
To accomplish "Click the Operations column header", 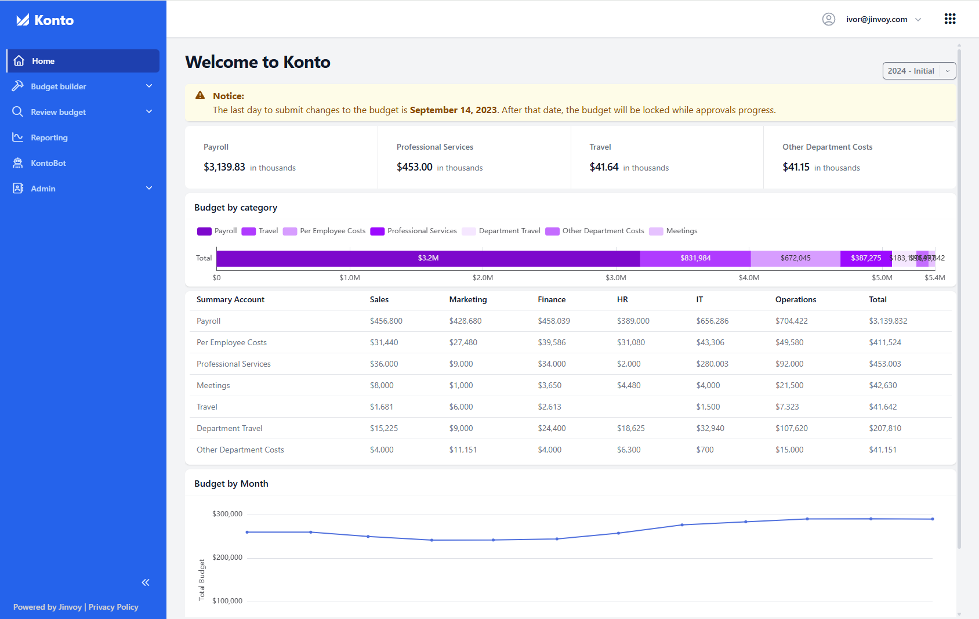I will pyautogui.click(x=796, y=299).
